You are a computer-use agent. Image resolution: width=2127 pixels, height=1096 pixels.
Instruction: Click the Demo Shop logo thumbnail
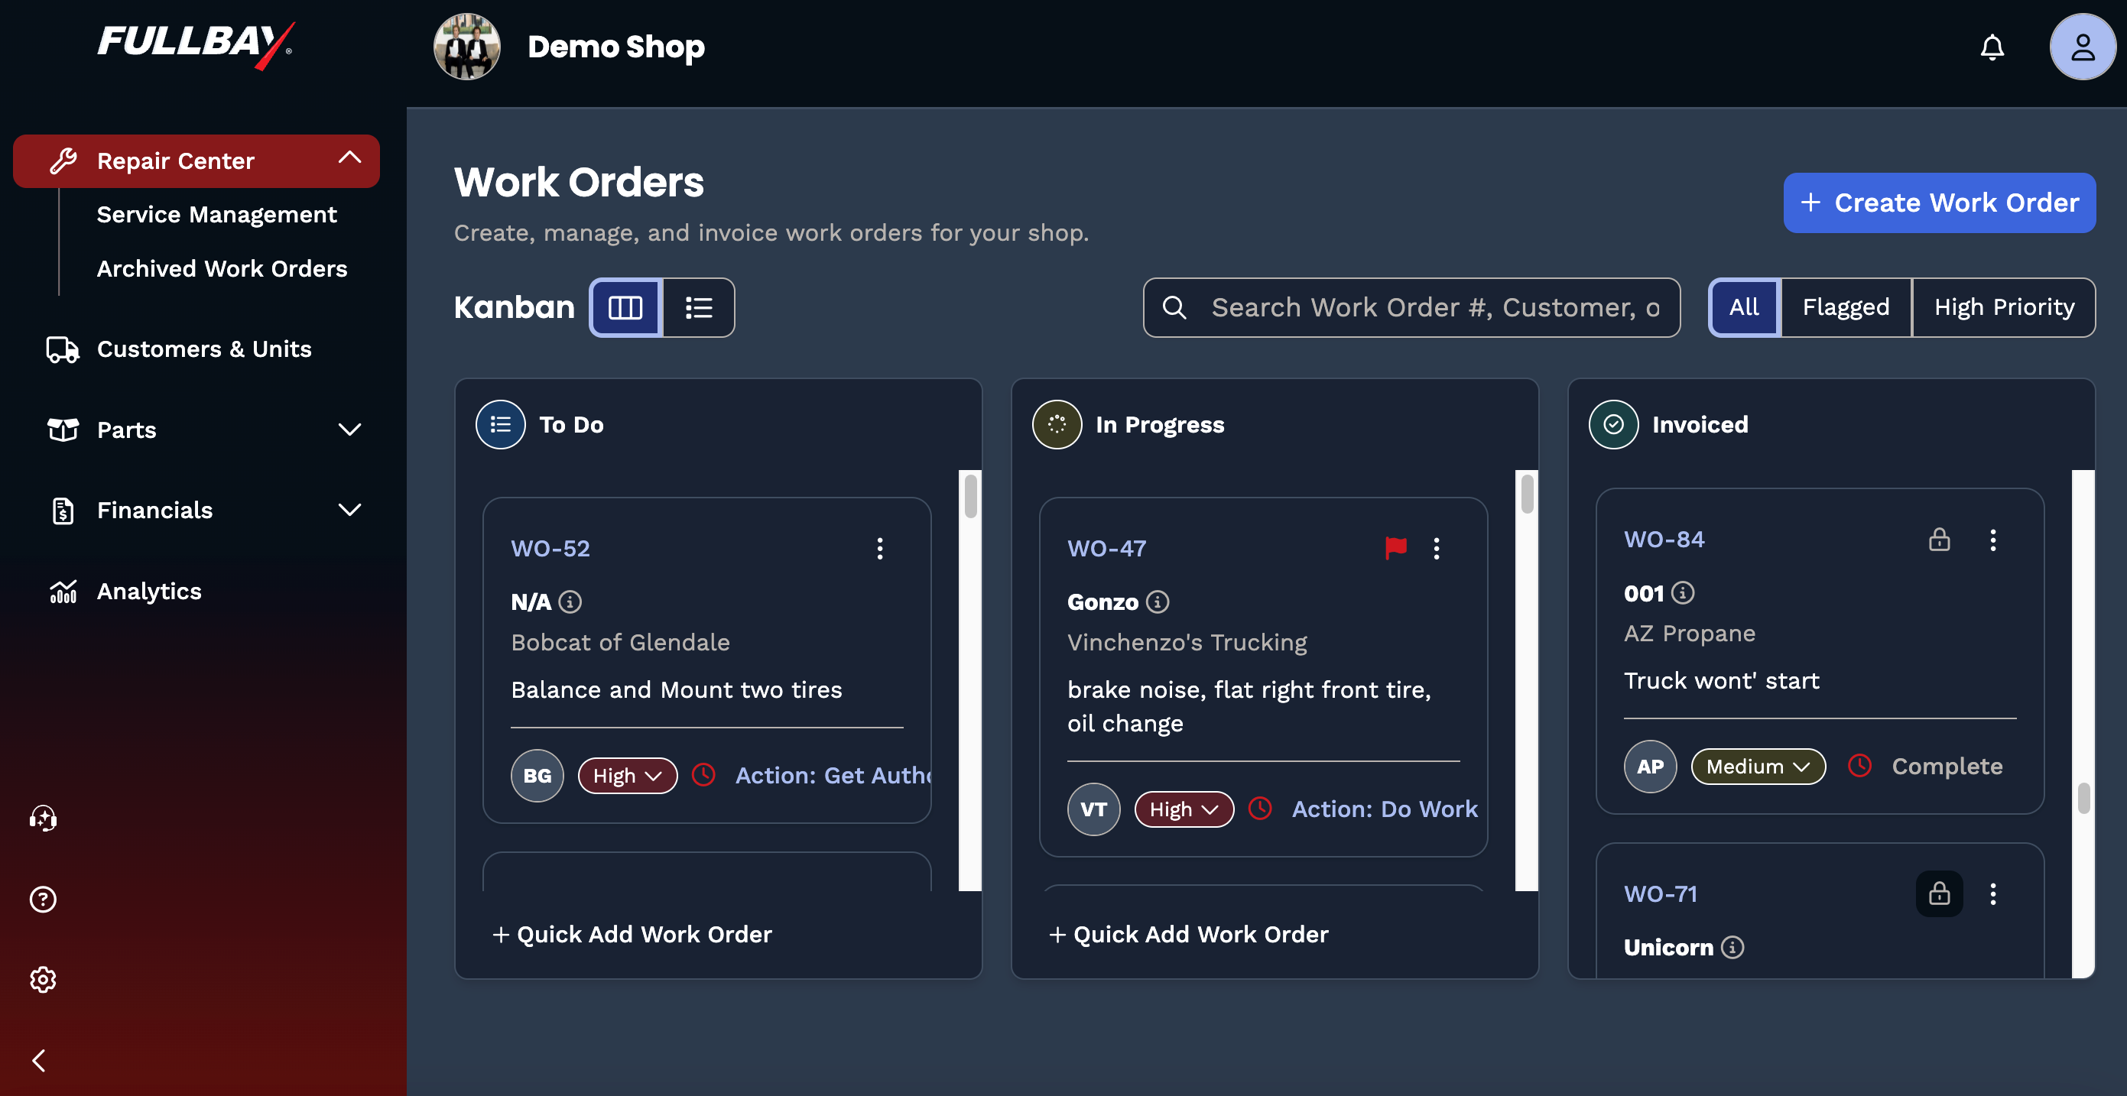coord(466,47)
